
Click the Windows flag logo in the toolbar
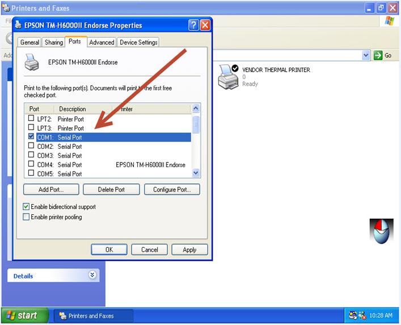coord(390,21)
